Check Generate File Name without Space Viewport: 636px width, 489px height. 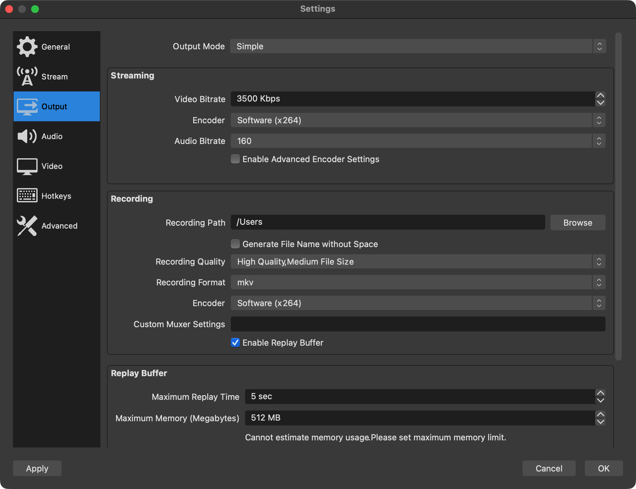click(235, 244)
